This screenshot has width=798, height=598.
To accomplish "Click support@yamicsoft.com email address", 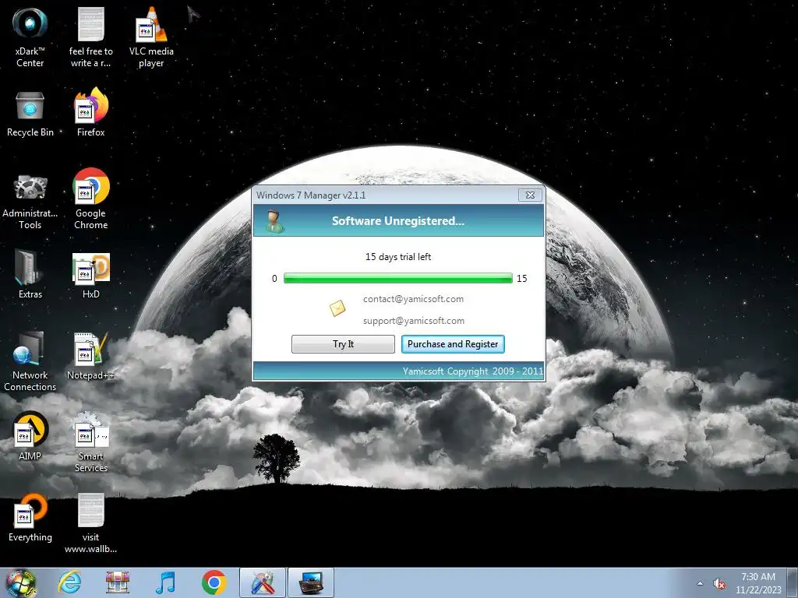I will coord(413,321).
